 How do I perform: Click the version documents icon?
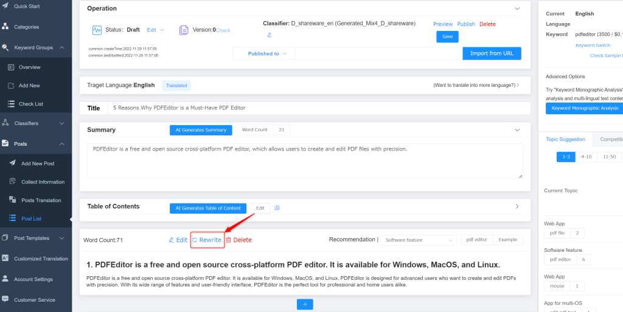coord(184,30)
